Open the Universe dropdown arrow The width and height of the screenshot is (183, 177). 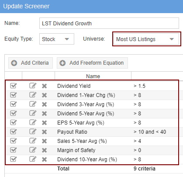(172, 39)
